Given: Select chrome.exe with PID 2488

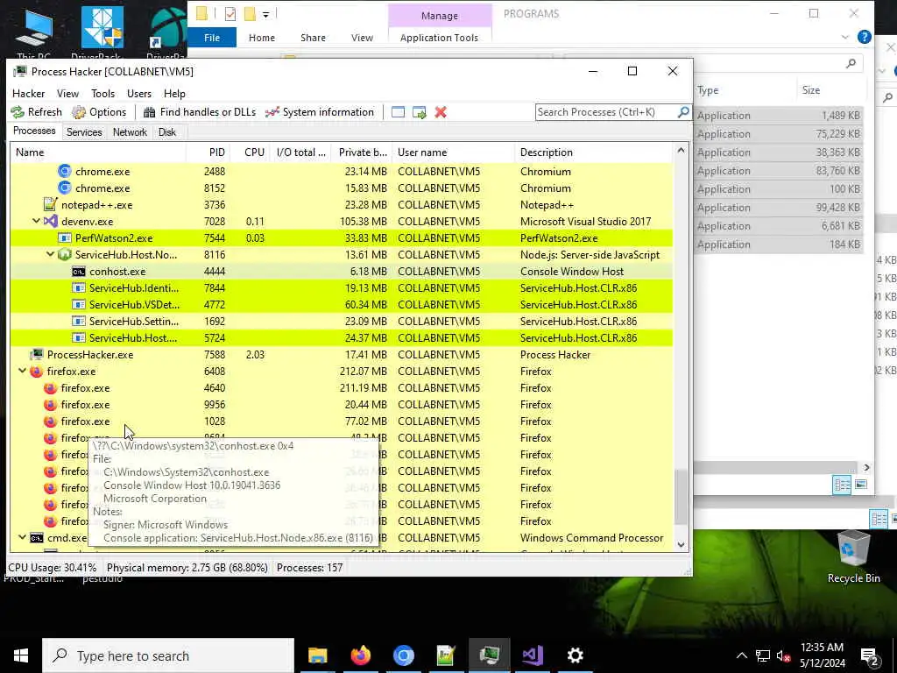Looking at the screenshot, I should coord(341,172).
